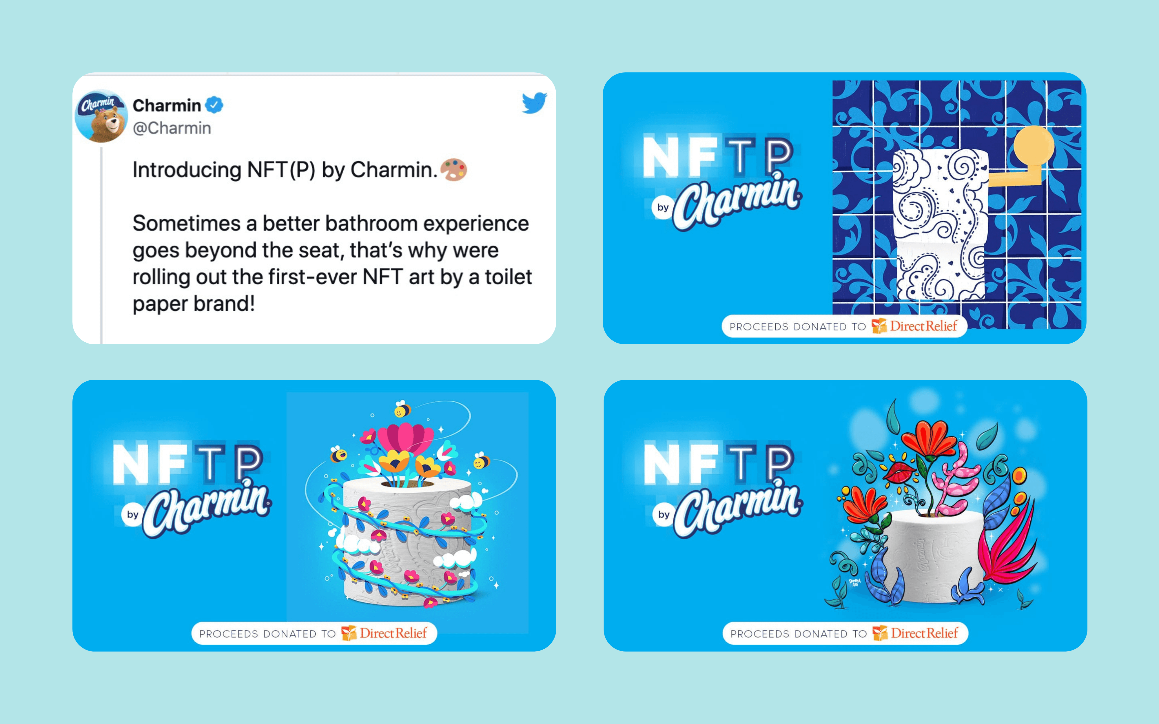The width and height of the screenshot is (1159, 724).
Task: Click the 'by' circle in bottom-left card
Action: pos(133,514)
